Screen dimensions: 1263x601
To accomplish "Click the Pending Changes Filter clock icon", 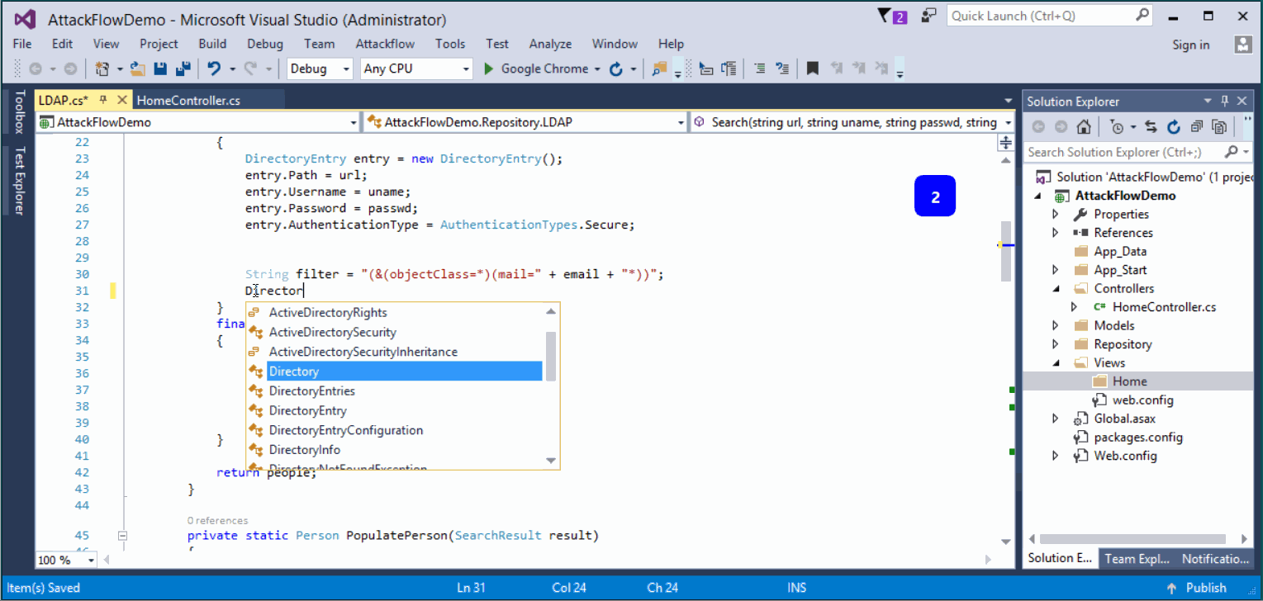I will pyautogui.click(x=1118, y=127).
